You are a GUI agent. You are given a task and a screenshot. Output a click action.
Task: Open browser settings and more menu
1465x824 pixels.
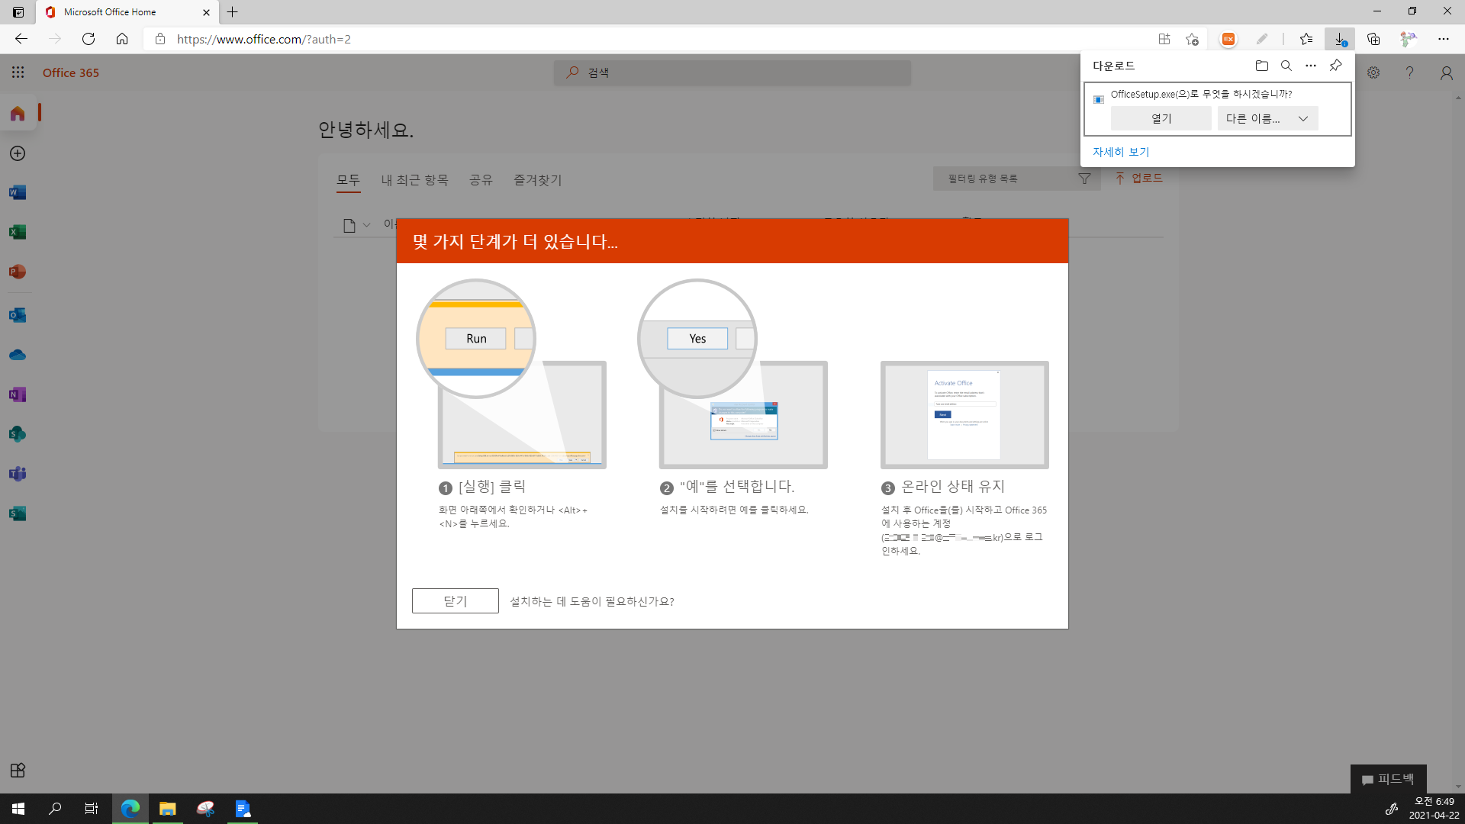point(1444,39)
